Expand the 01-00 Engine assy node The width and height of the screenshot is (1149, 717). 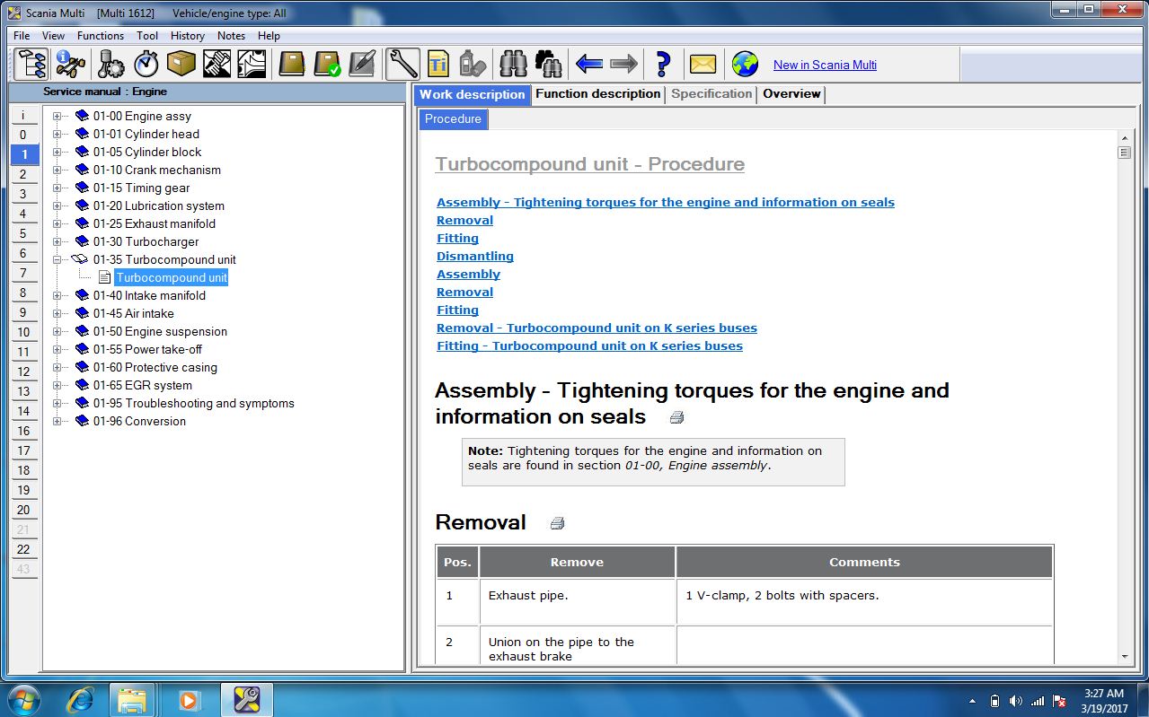pyautogui.click(x=57, y=116)
